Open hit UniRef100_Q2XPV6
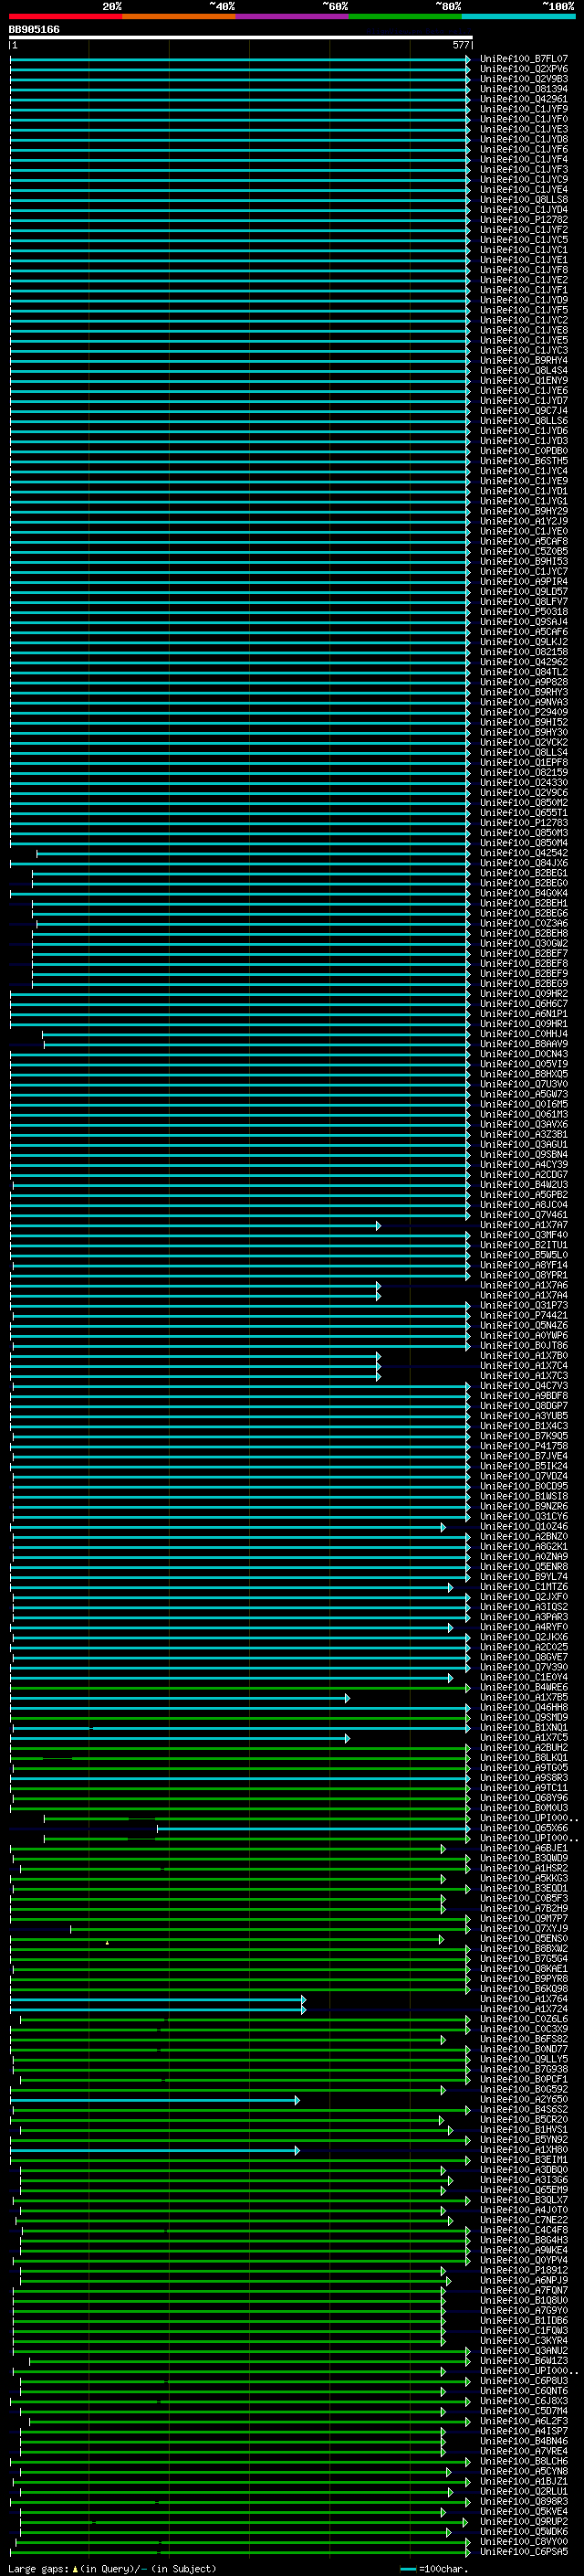584x2576 pixels. [524, 69]
